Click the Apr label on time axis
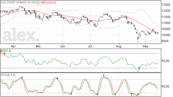173x97 pixels. (13, 46)
